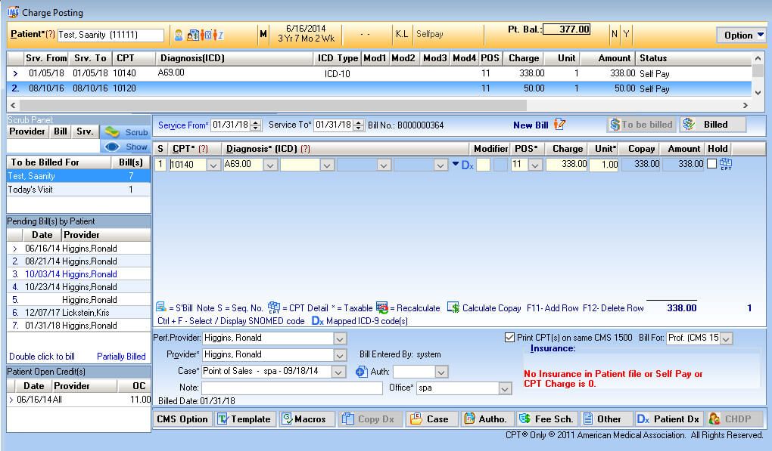This screenshot has height=451, width=772.
Task: Switch to Provider tab in Scrub Panel
Action: 27,131
